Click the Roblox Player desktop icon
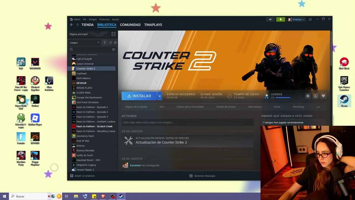355x200 pixels. click(35, 120)
